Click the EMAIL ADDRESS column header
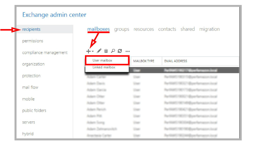 [x=176, y=61]
